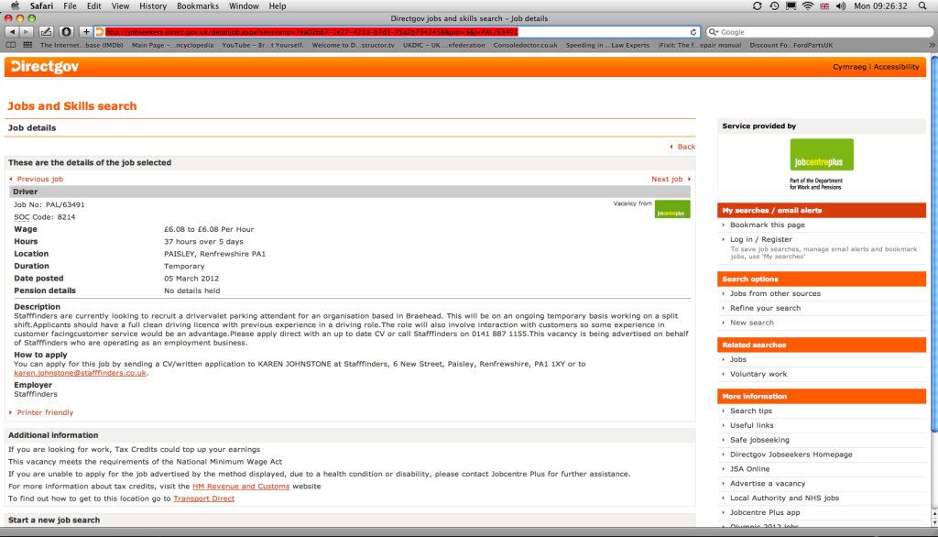Open the Apple menu
Viewport: 938px width, 537px height.
pyautogui.click(x=15, y=6)
